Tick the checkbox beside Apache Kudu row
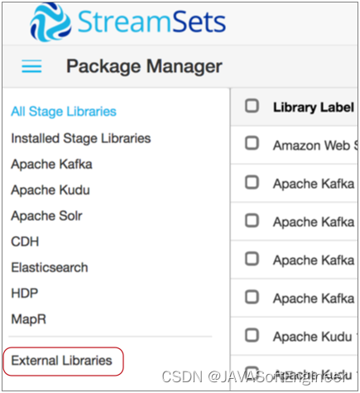 (252, 335)
